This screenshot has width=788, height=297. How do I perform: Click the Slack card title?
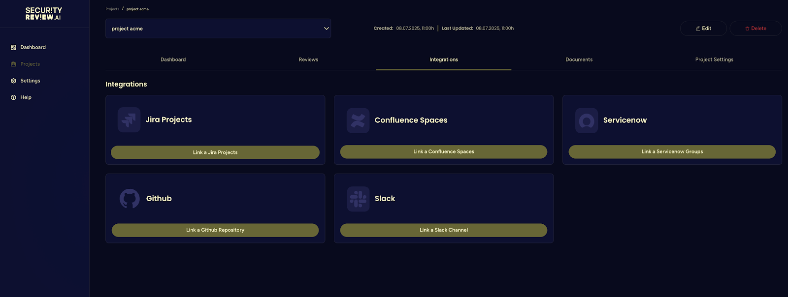385,199
